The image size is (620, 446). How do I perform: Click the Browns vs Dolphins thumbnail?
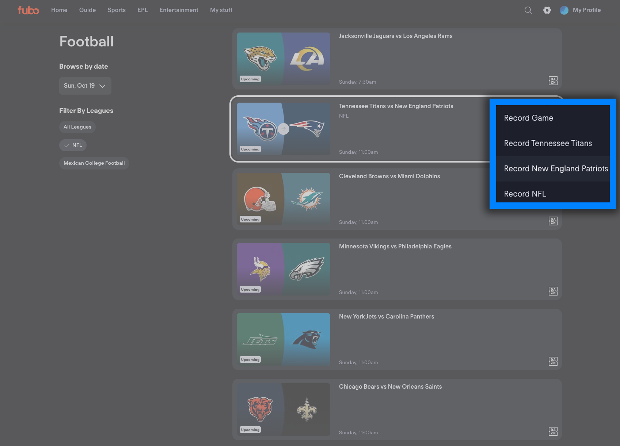284,199
